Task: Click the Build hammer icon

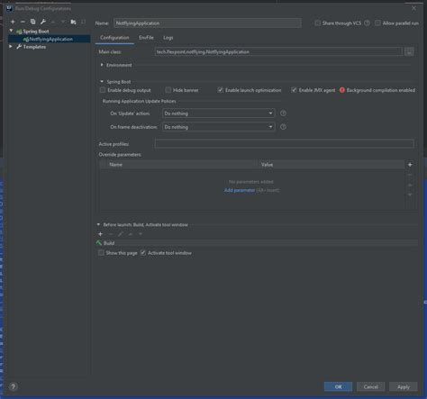Action: (x=99, y=243)
